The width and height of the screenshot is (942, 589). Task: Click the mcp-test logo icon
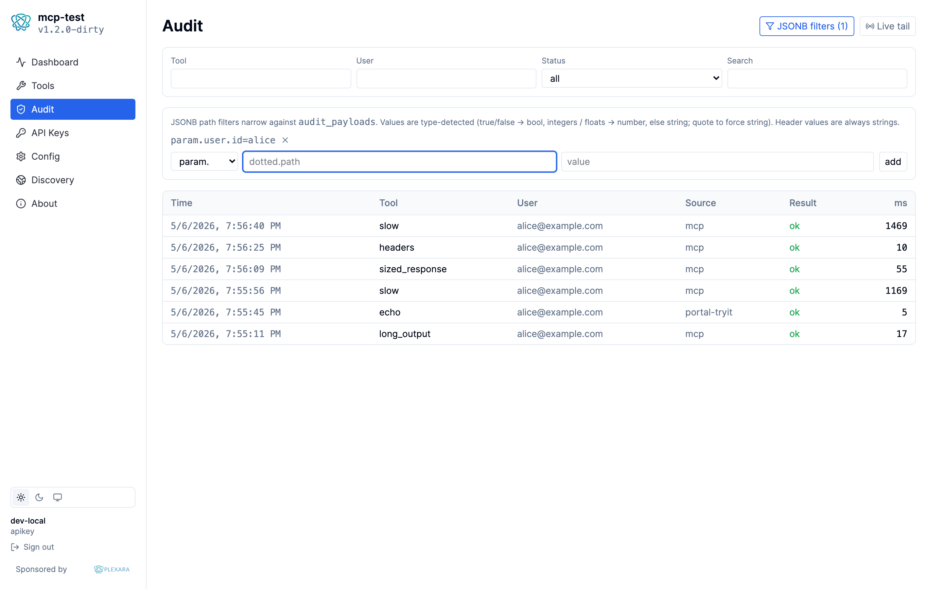click(x=21, y=23)
